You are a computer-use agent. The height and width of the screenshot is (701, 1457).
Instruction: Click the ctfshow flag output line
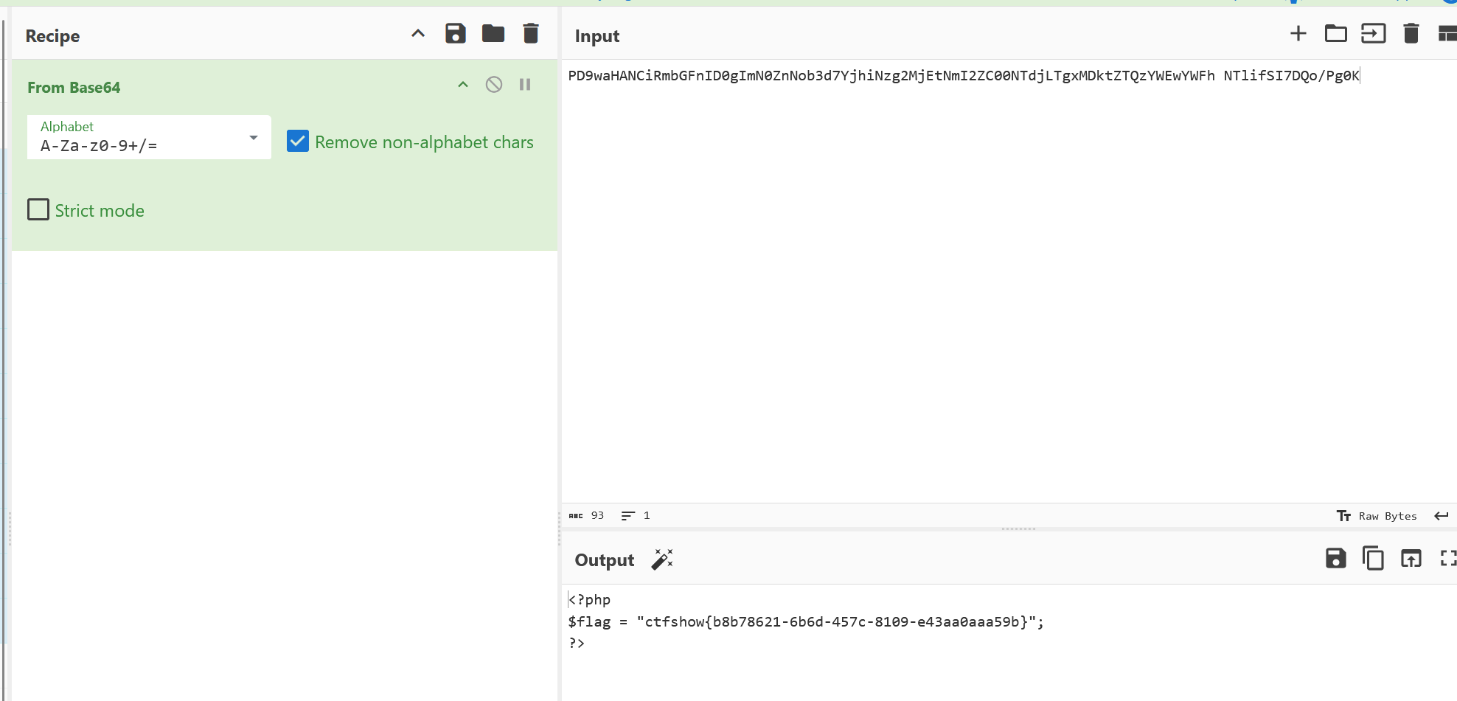[x=806, y=621]
